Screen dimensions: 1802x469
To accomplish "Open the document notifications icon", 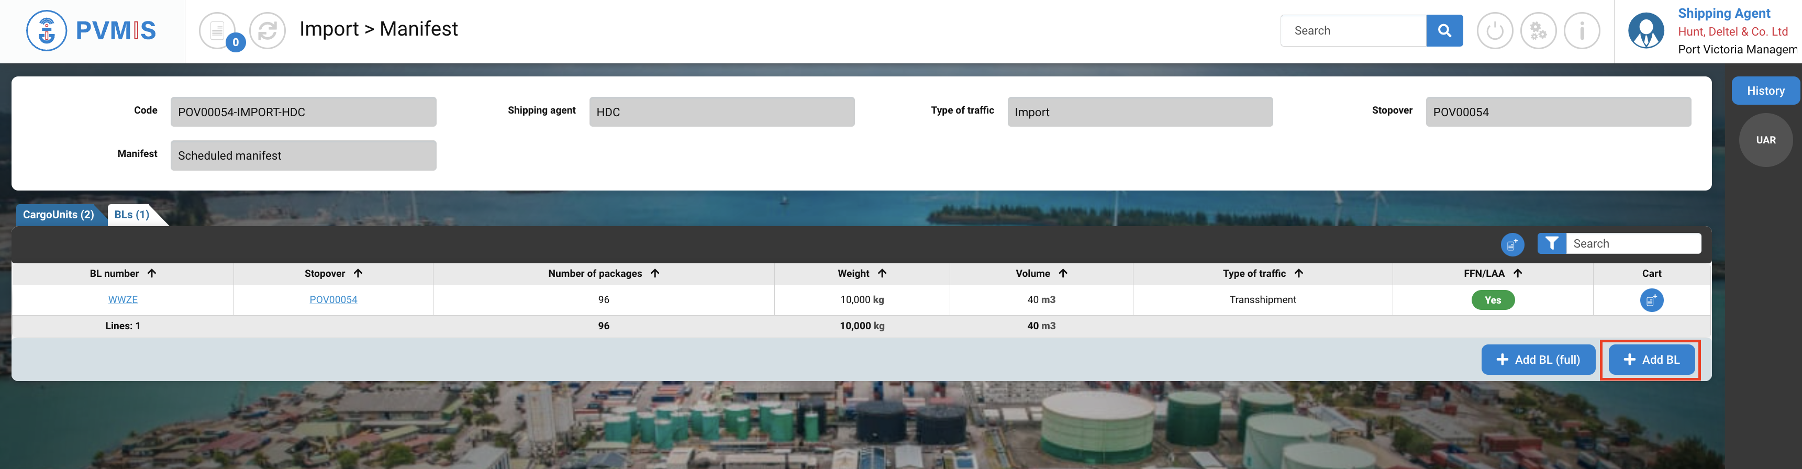I will (x=218, y=31).
